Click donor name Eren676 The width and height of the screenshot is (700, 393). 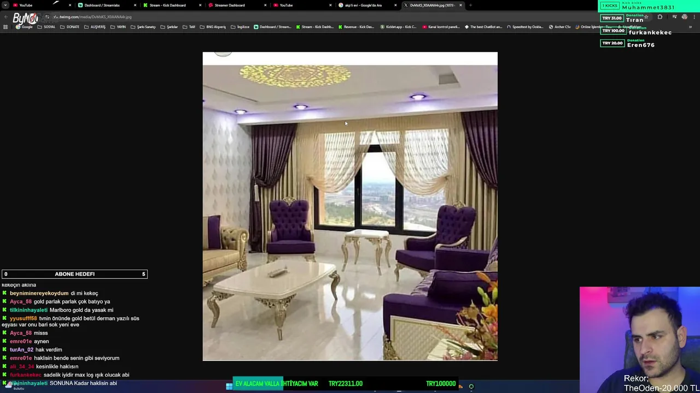click(641, 45)
